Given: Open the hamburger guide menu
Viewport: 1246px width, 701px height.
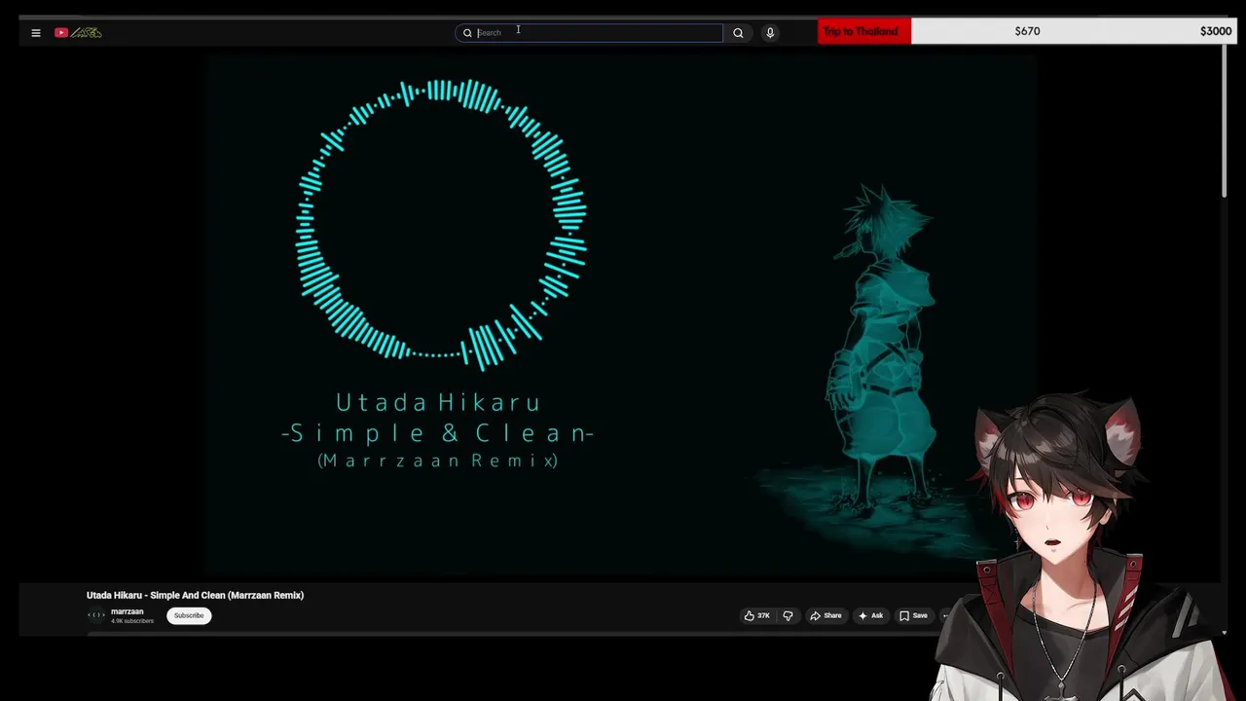Looking at the screenshot, I should tap(36, 33).
